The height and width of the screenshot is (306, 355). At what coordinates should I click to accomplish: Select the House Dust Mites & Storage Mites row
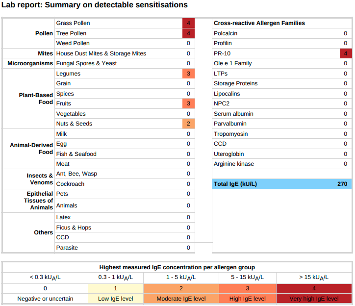(x=101, y=53)
